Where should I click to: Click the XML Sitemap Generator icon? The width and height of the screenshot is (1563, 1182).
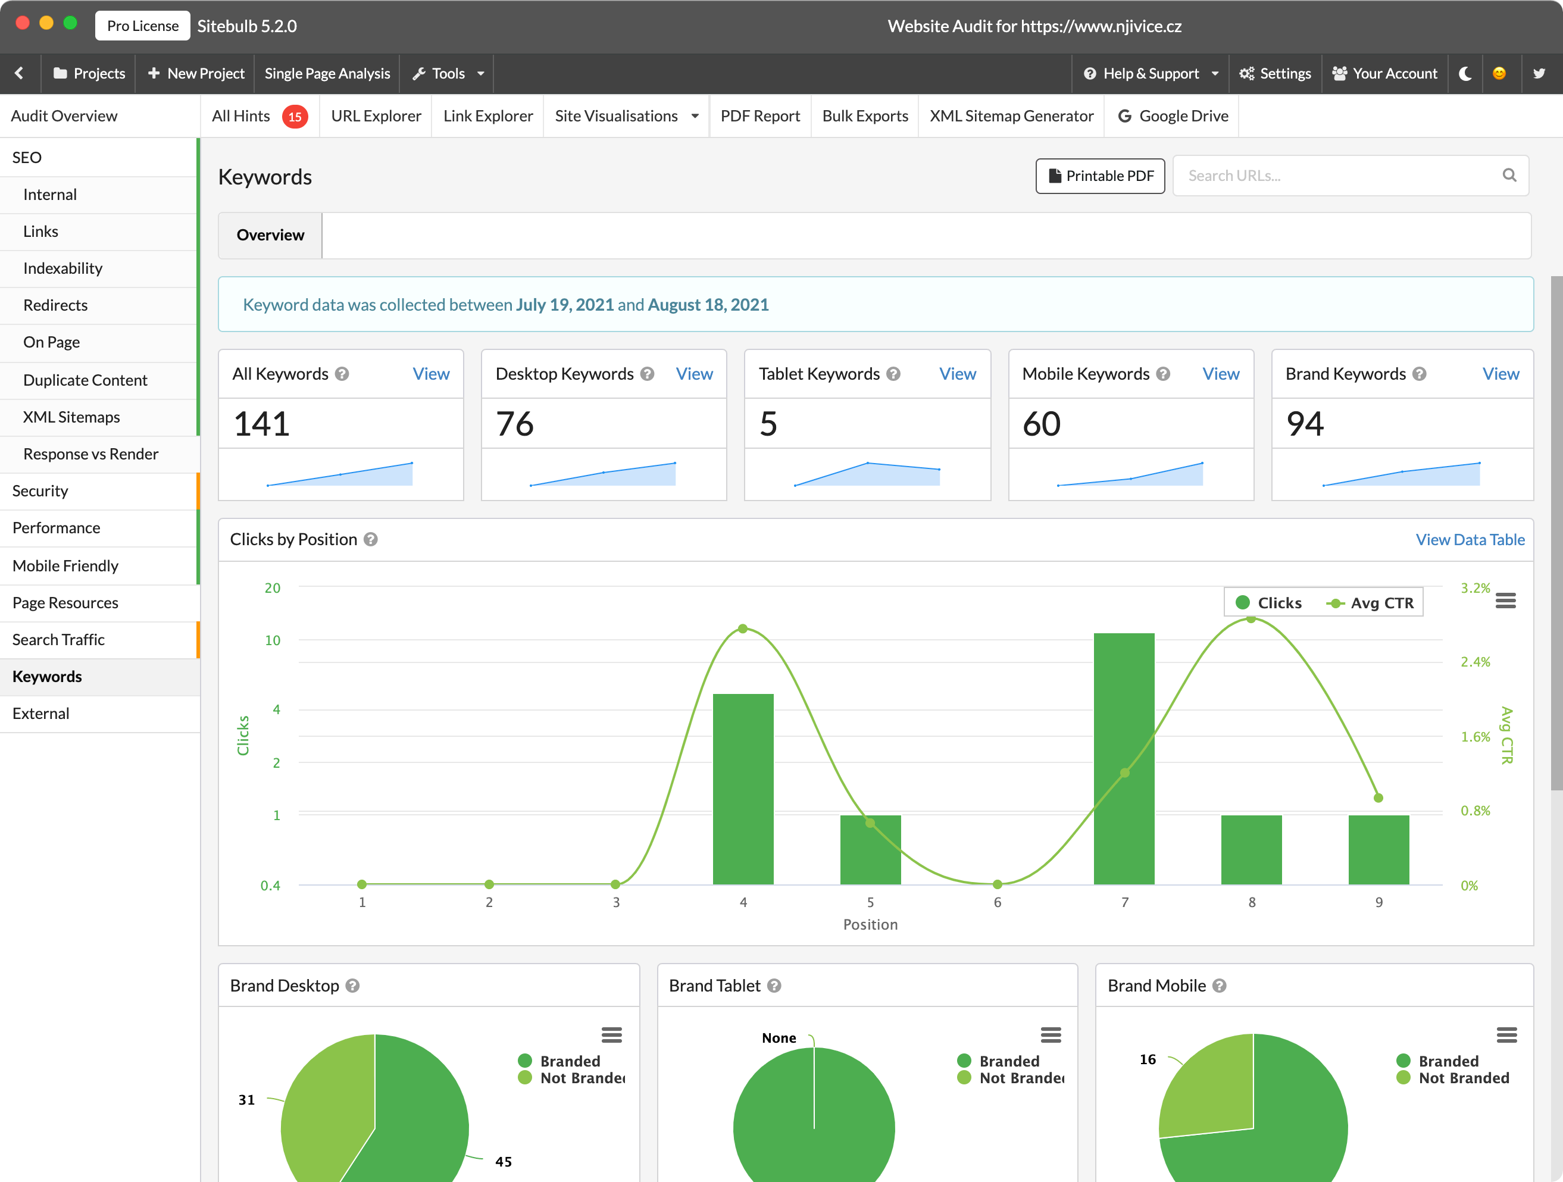point(1012,114)
